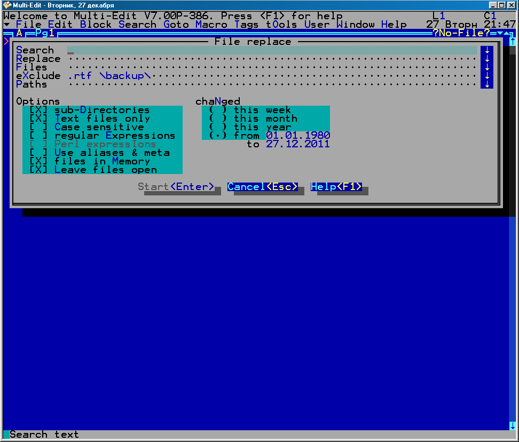Select the 'this year' changed option
Screen dimensions: 519x442
click(250, 127)
